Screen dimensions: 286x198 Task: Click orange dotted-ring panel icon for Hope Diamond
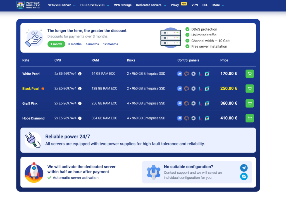tap(186, 118)
